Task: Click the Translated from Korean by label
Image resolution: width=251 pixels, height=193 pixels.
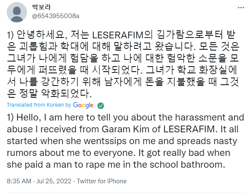Action: tap(39, 105)
